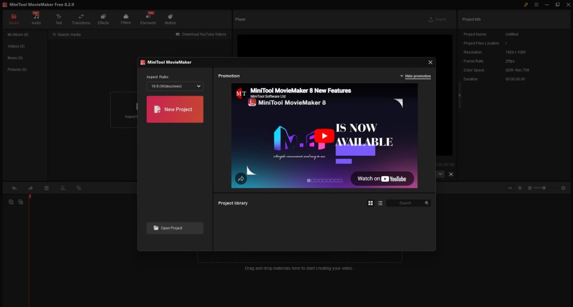Click the share arrow on promo video
573x307 pixels.
click(241, 179)
